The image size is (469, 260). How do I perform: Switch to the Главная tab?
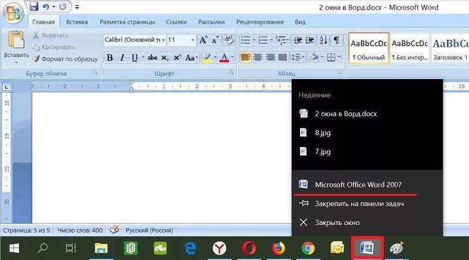43,22
